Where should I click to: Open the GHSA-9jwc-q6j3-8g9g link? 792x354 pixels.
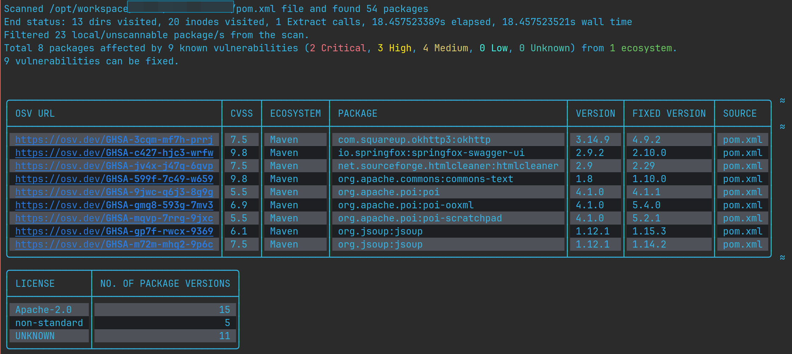tap(114, 192)
